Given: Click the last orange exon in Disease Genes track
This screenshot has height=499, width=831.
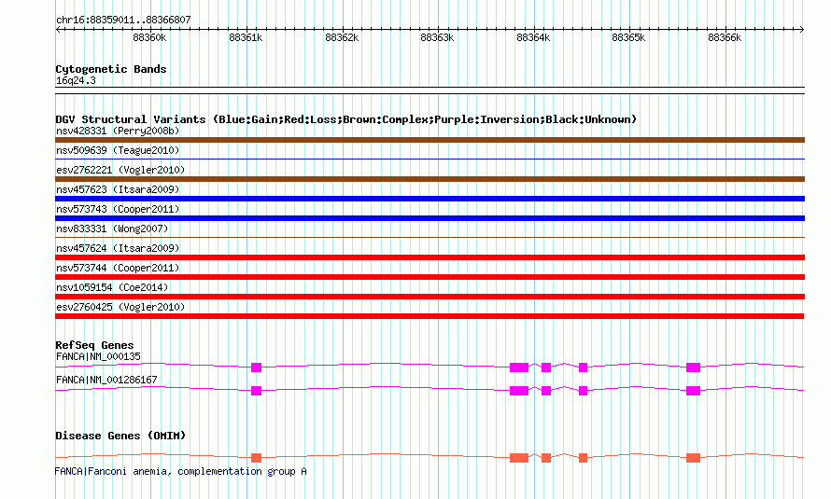Looking at the screenshot, I should coord(693,458).
